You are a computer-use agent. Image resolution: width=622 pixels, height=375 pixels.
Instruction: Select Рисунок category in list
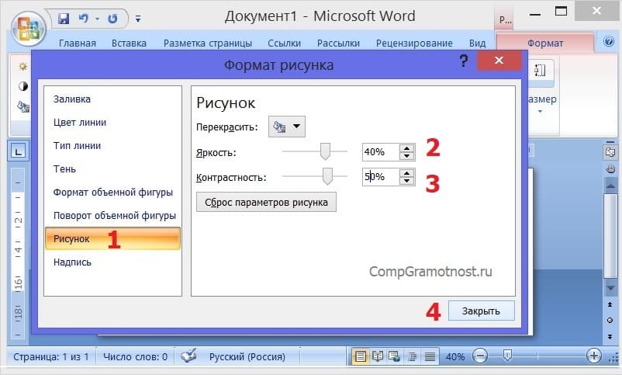click(112, 238)
